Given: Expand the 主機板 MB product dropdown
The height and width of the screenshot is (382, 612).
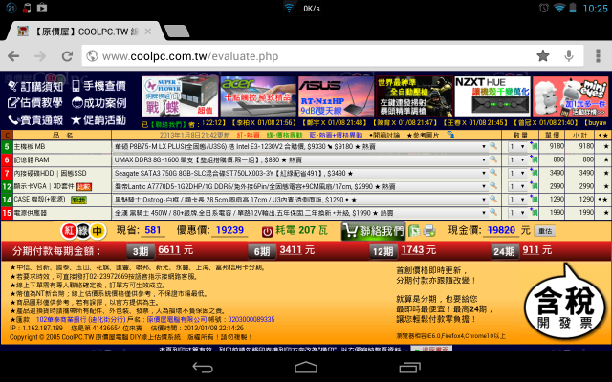Looking at the screenshot, I should tap(299, 146).
